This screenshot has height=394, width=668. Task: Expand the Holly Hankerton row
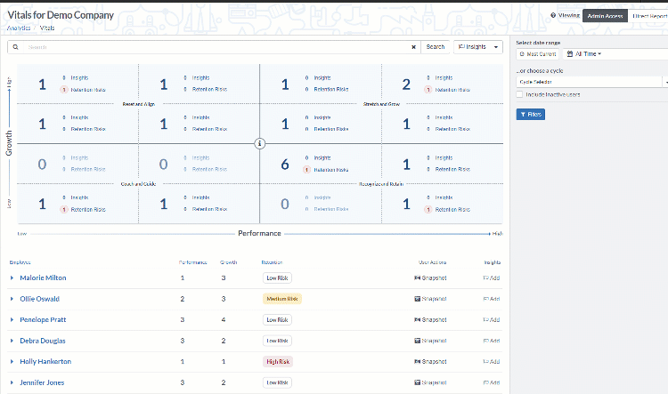(12, 362)
